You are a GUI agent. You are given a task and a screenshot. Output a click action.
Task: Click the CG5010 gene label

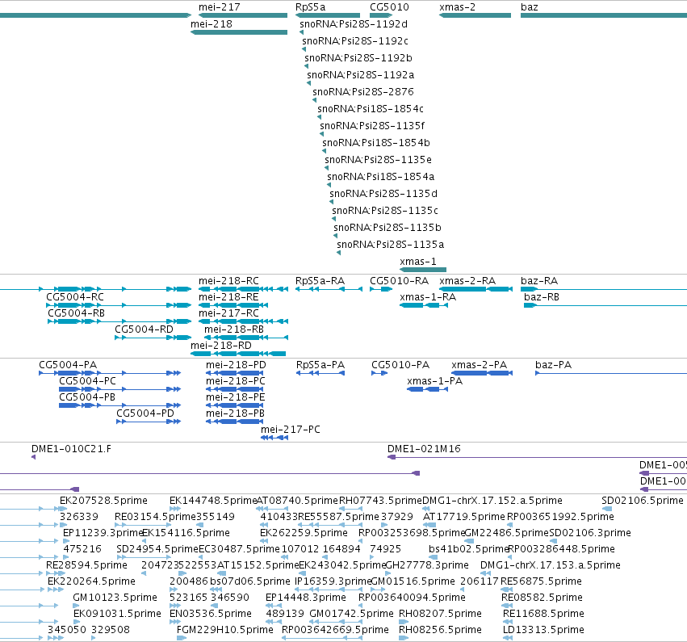389,7
